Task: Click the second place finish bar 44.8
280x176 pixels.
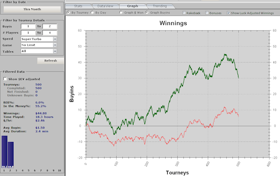Action: (x=11, y=155)
